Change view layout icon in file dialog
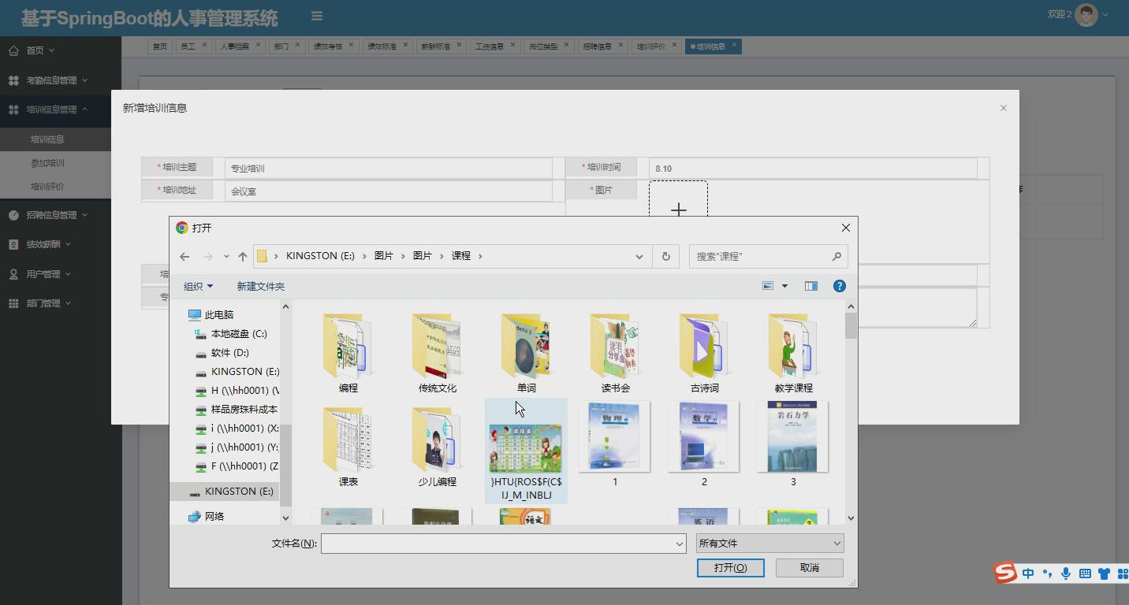Viewport: 1129px width, 605px height. (x=768, y=286)
